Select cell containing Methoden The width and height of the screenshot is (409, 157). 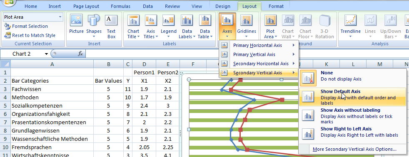tap(52, 98)
